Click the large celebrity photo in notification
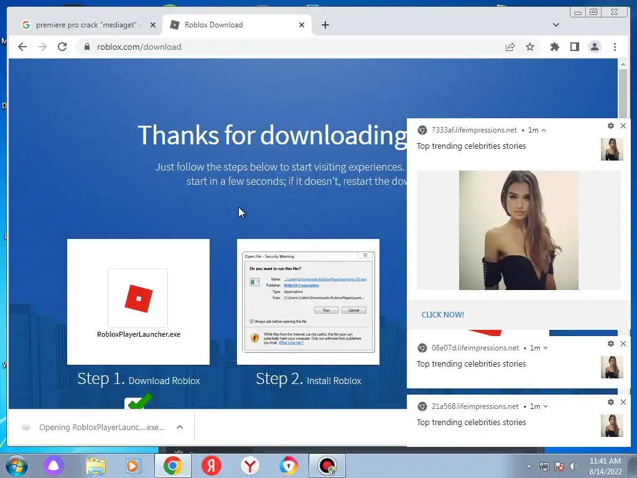Image resolution: width=637 pixels, height=478 pixels. tap(519, 230)
